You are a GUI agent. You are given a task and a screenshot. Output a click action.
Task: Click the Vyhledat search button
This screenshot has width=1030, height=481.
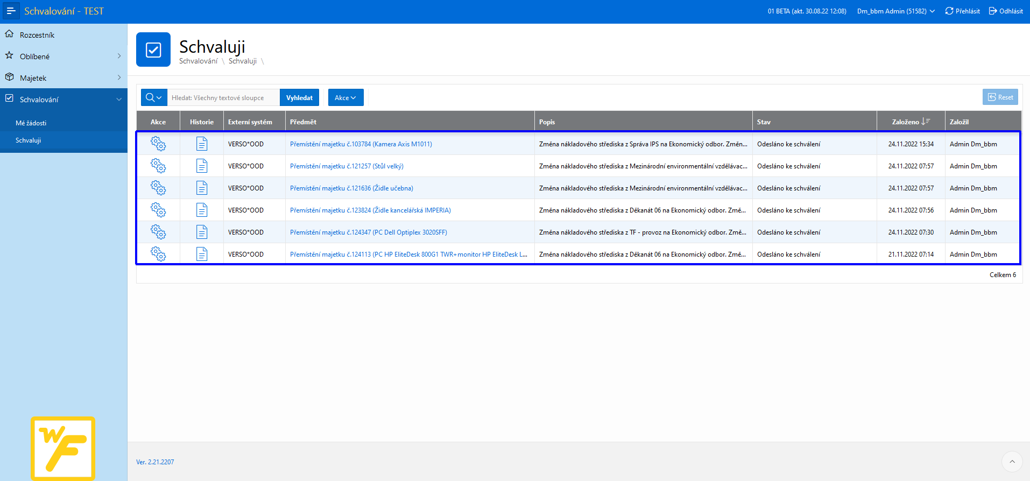point(299,97)
